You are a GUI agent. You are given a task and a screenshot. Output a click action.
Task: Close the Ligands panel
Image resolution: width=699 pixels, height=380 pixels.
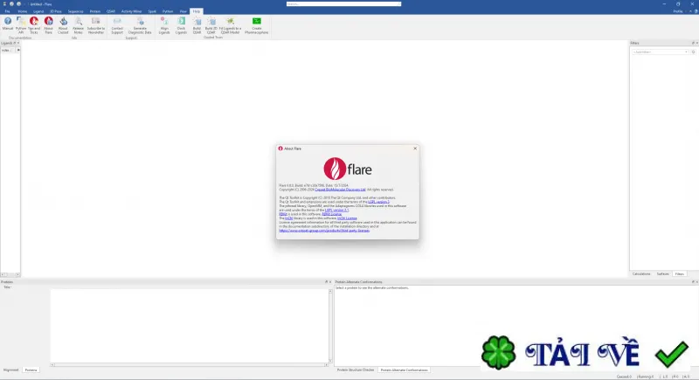click(x=18, y=43)
